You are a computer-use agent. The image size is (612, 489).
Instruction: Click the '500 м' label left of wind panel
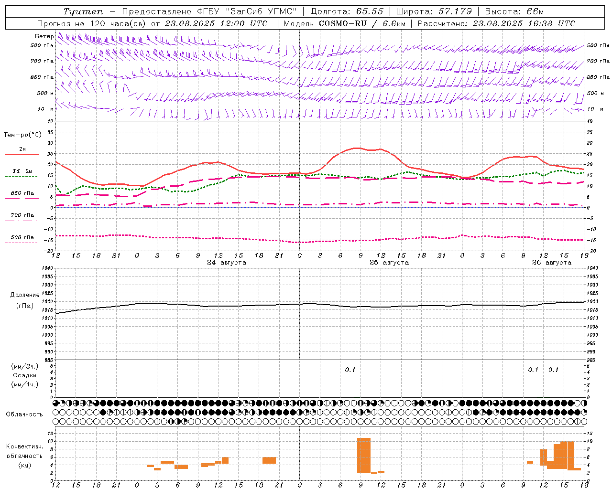click(45, 94)
